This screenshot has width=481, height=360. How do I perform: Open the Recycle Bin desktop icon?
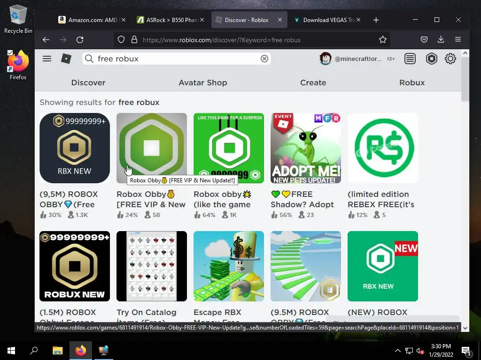coord(18,20)
